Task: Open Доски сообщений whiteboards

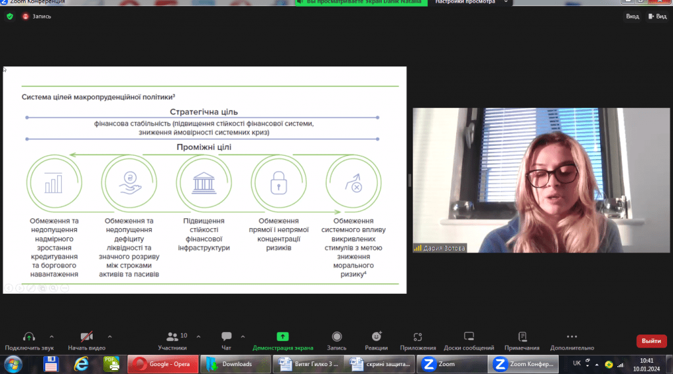Action: pos(469,337)
